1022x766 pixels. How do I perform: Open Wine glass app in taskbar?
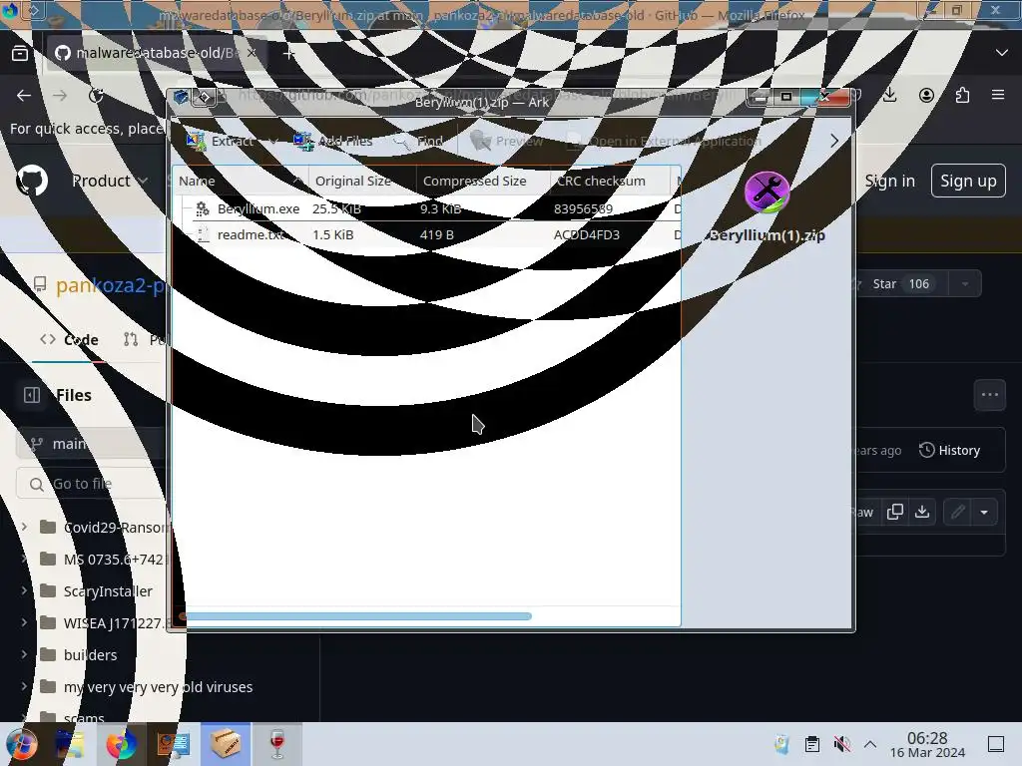coord(277,744)
